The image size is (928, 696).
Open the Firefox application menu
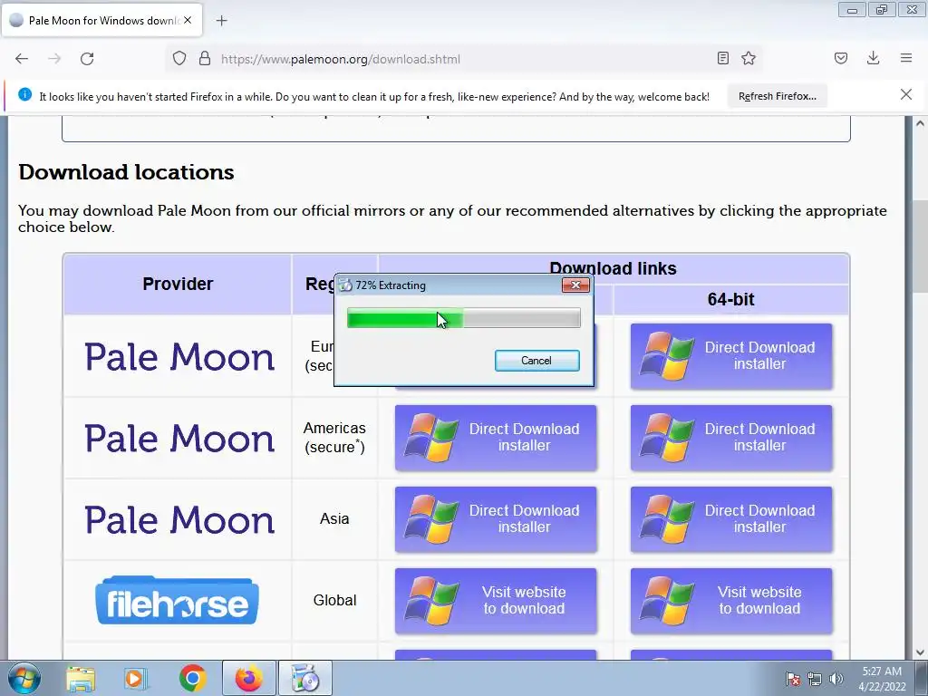pos(906,58)
